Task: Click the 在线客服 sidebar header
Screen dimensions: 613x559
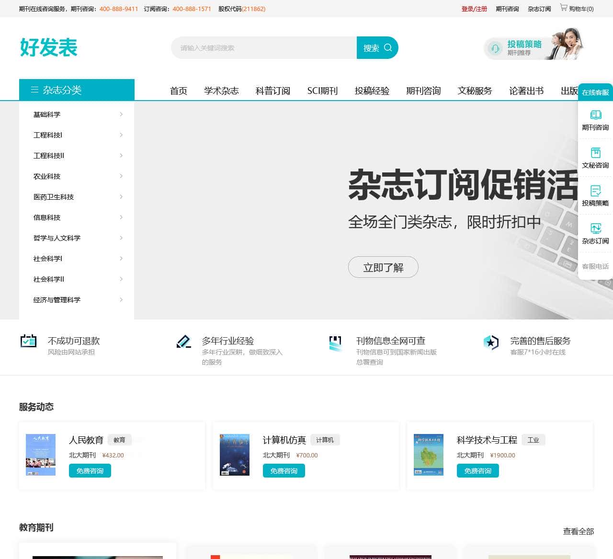Action: coord(596,92)
